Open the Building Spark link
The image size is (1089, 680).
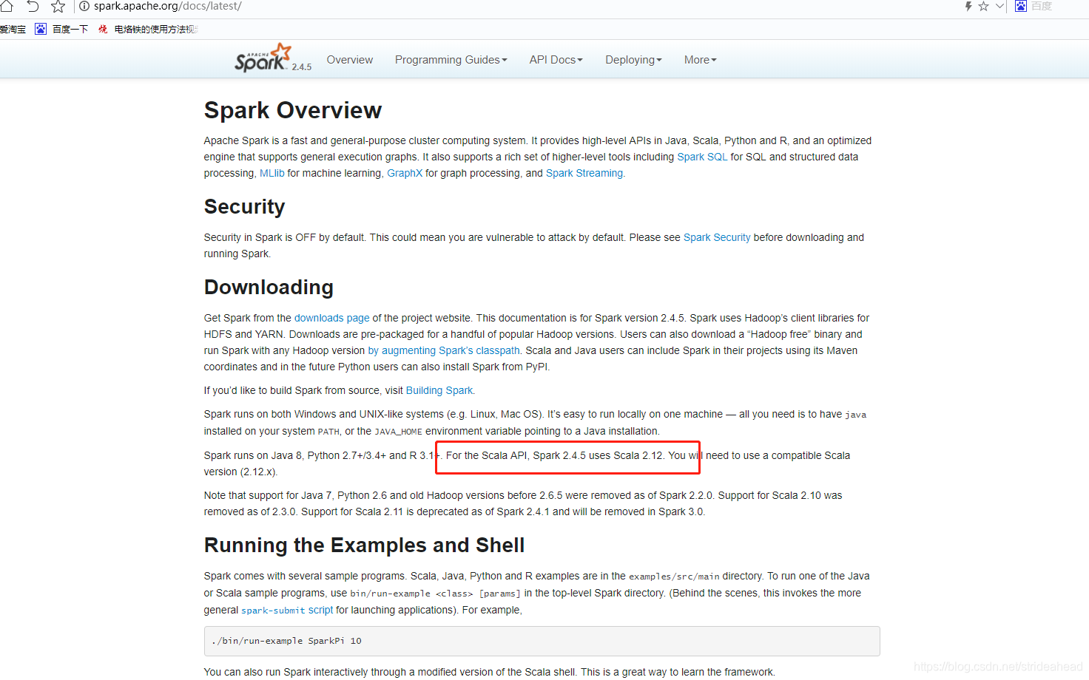tap(439, 390)
